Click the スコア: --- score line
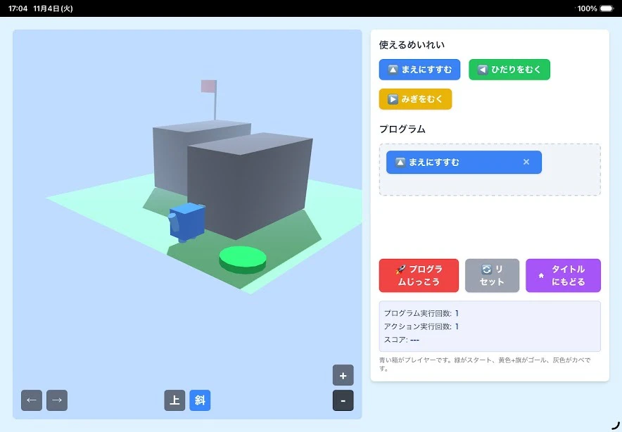The height and width of the screenshot is (432, 622). pyautogui.click(x=402, y=340)
